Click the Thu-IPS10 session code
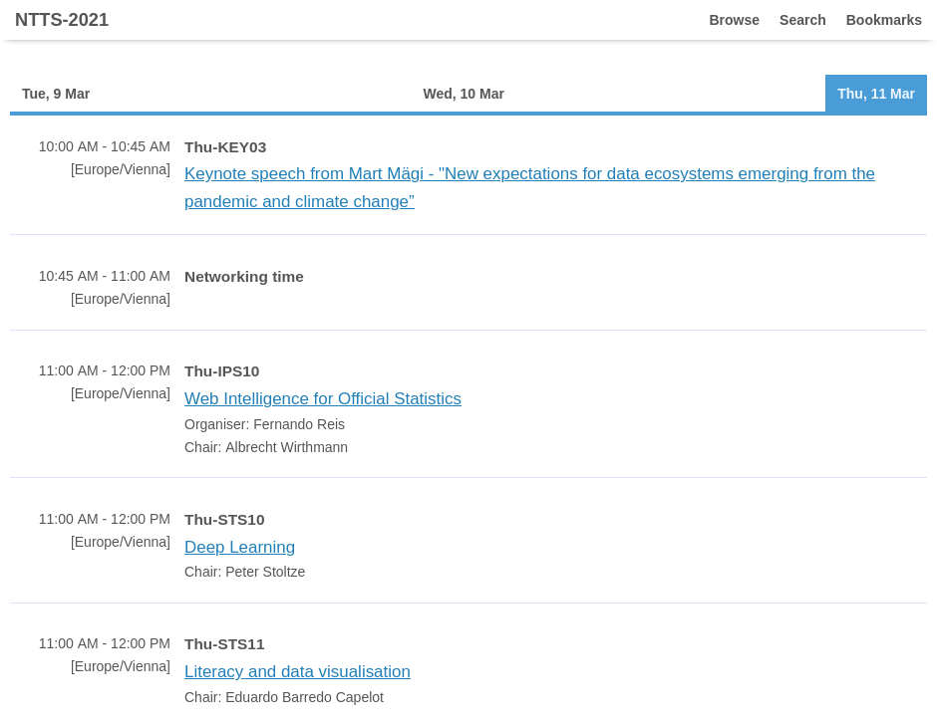Viewport: 937px width, 726px height. tap(221, 371)
